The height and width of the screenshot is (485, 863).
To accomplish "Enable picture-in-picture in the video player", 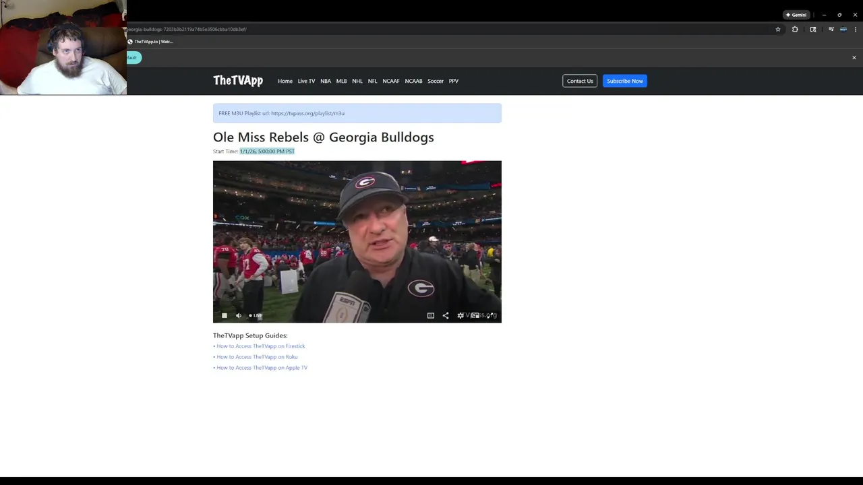I will click(x=475, y=315).
